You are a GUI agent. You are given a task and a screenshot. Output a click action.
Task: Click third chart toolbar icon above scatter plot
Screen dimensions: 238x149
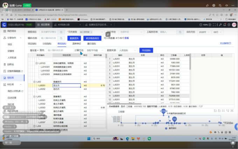coord(223,111)
